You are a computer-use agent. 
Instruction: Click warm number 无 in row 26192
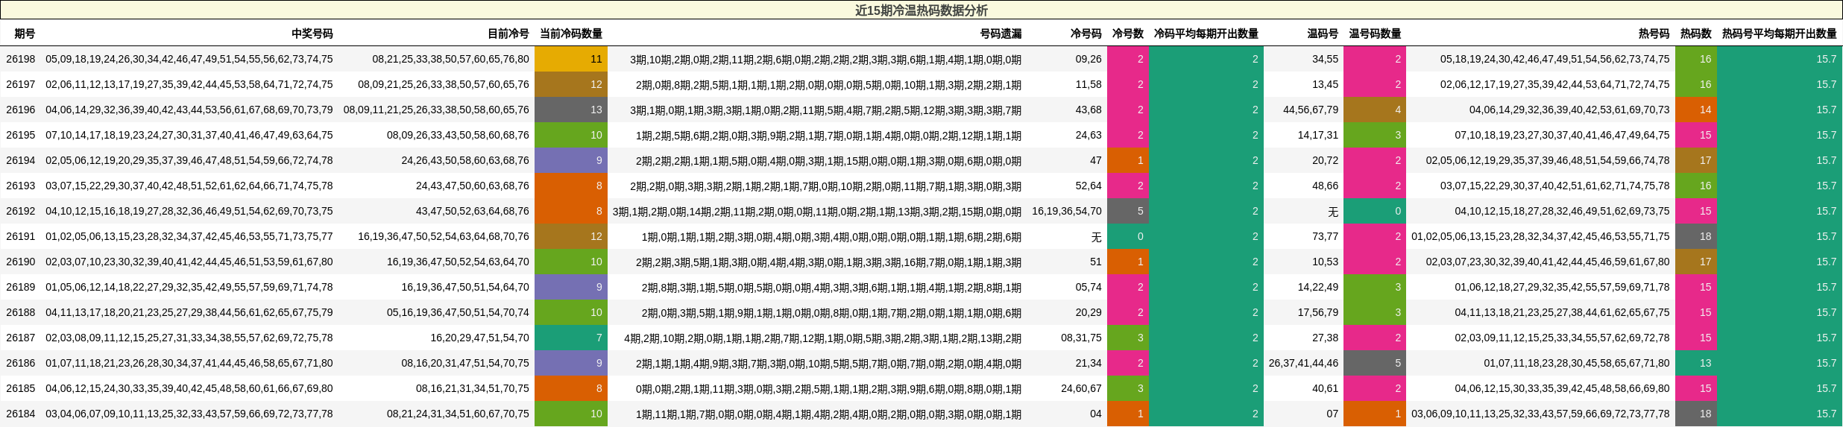[x=1332, y=211]
